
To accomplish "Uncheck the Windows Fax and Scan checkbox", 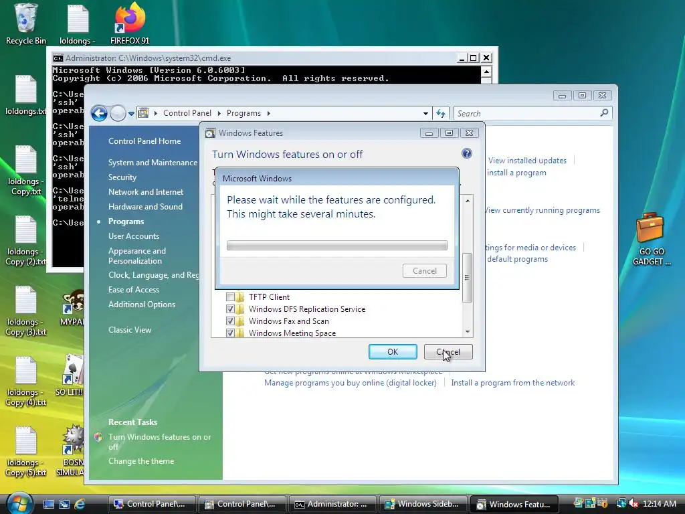I will 230,321.
